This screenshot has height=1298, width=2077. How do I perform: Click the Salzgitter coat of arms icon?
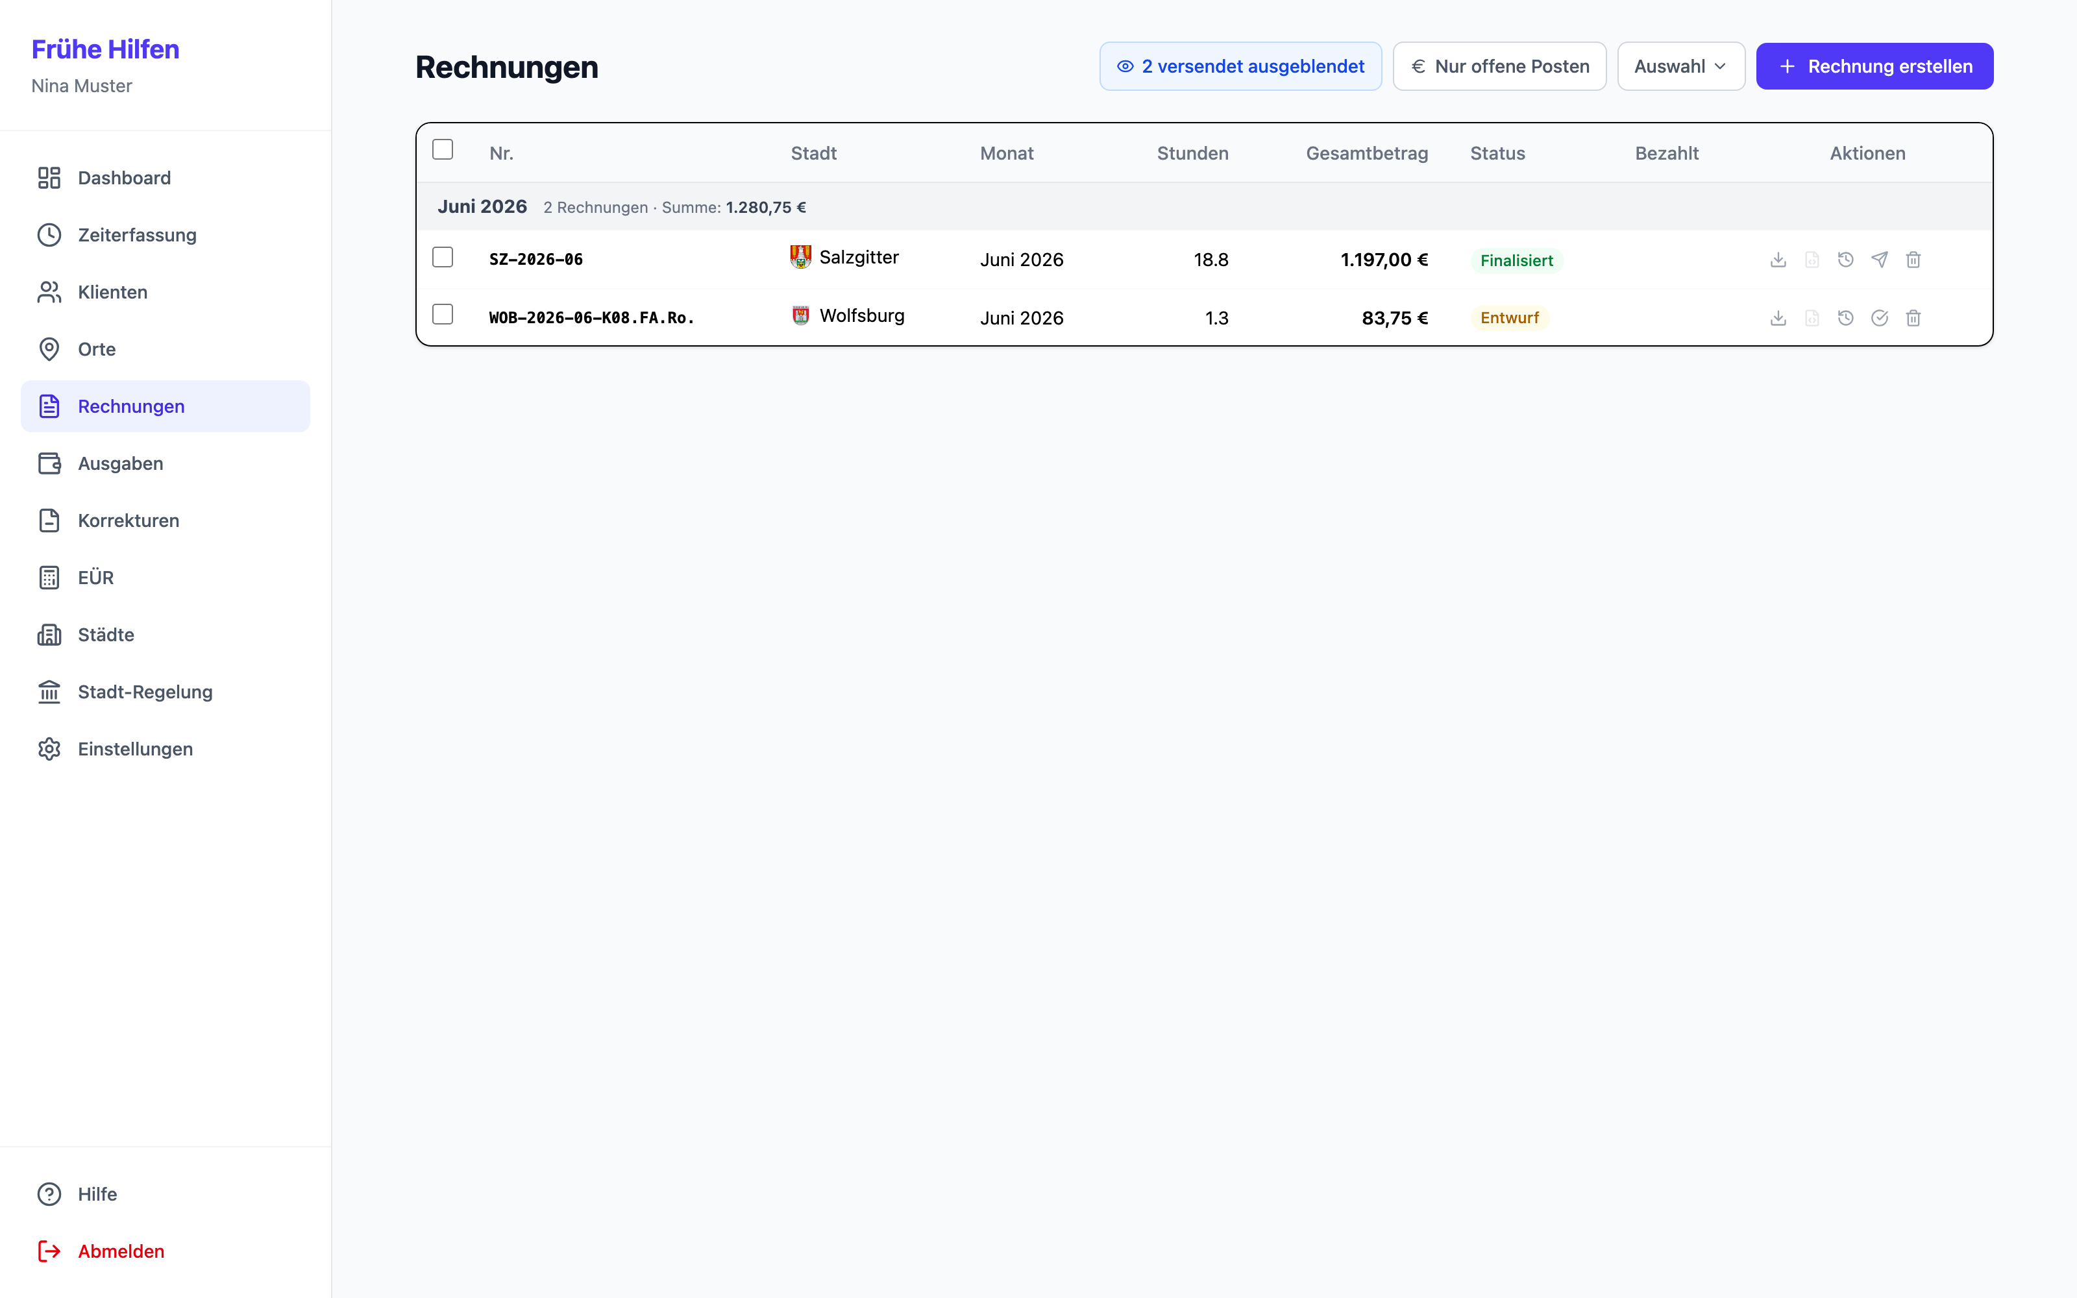click(801, 257)
